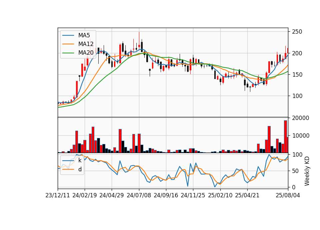Click the 24/04/29 date label
Image resolution: width=320 pixels, height=230 pixels.
coord(111,195)
